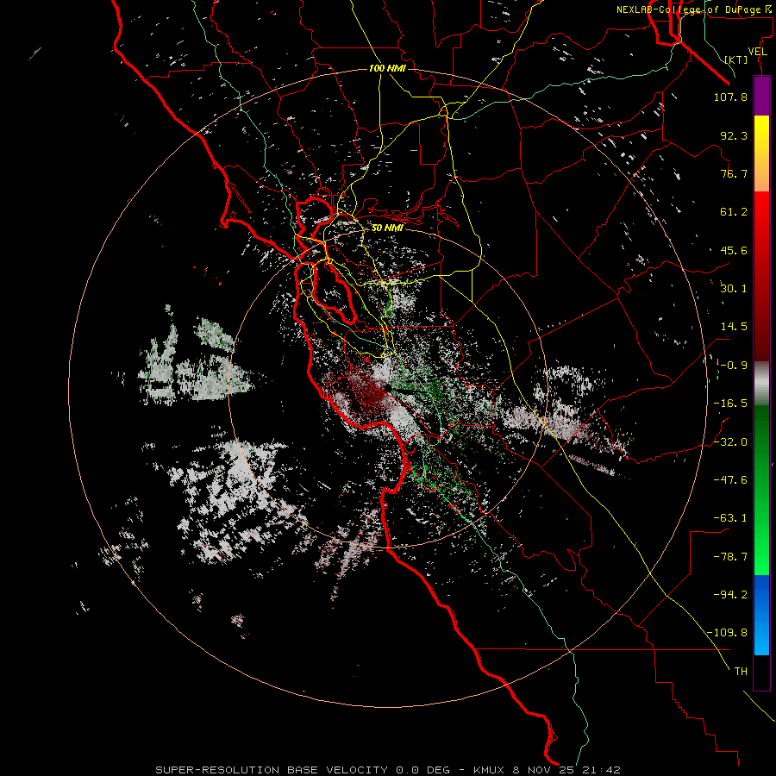Click the Super-Resolution Base Velocity caption
The image size is (776, 776).
coord(388,770)
